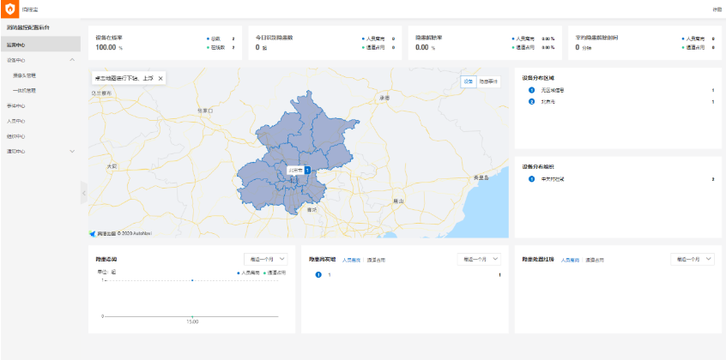Click the first rank icon in 设备分布区域
This screenshot has height=360, width=726.
pos(531,90)
